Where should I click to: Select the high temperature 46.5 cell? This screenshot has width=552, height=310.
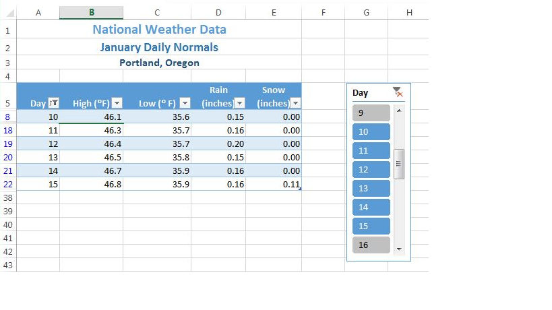pyautogui.click(x=92, y=157)
